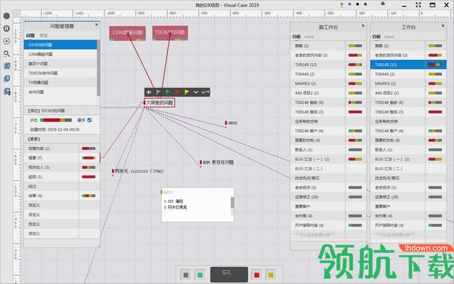Image resolution: width=454 pixels, height=284 pixels.
Task: Click the stacked-pages icon labeled 2
Action: pyautogui.click(x=7, y=92)
